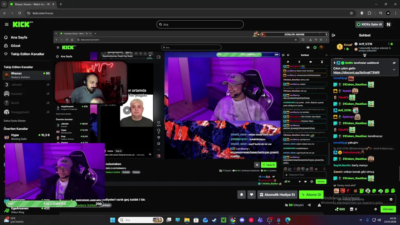The height and width of the screenshot is (225, 400).
Task: Open the Swaggybark followed channel
Action: tap(26, 112)
